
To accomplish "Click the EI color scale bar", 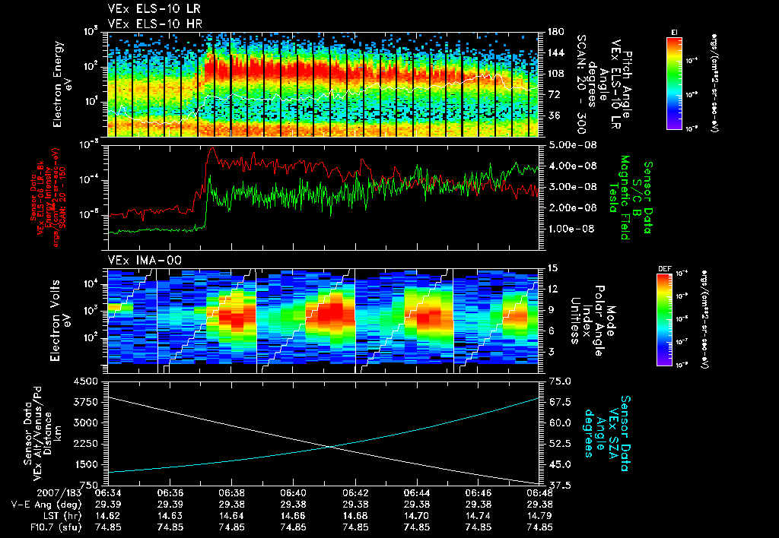I will (x=674, y=83).
